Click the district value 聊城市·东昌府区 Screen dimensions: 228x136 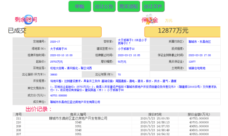pos(199,41)
